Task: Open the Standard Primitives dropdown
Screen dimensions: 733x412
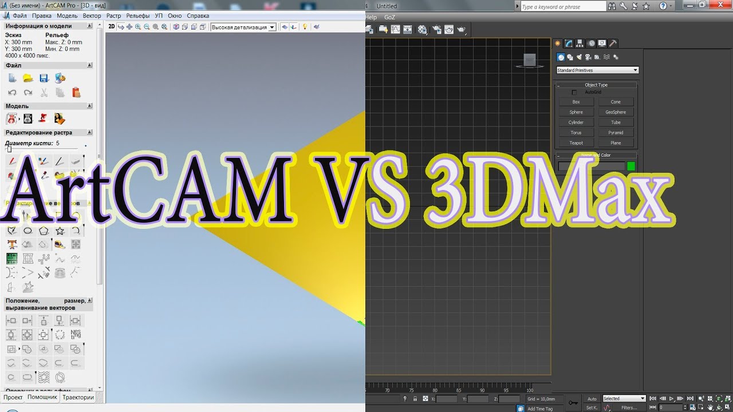Action: 597,70
